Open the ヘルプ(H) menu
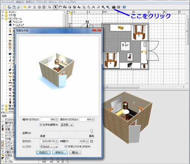Viewport: 190px width, 164px height. click(x=70, y=2)
